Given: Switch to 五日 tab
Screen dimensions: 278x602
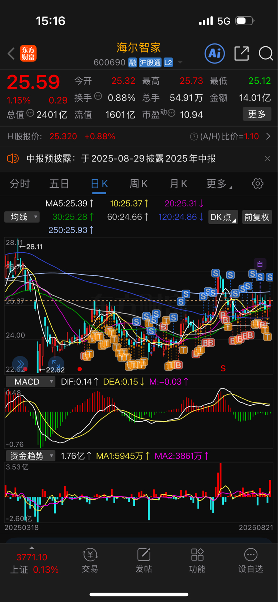Looking at the screenshot, I should point(59,184).
